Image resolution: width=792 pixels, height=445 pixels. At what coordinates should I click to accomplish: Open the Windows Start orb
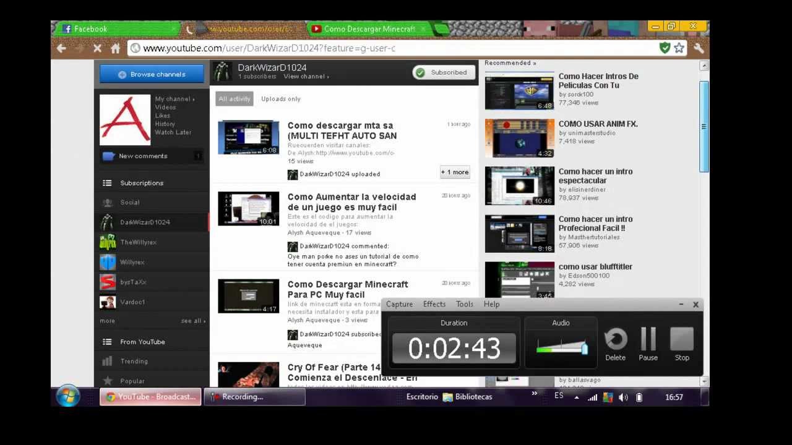[68, 397]
